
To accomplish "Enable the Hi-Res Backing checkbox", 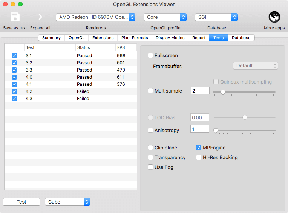I will (199, 157).
